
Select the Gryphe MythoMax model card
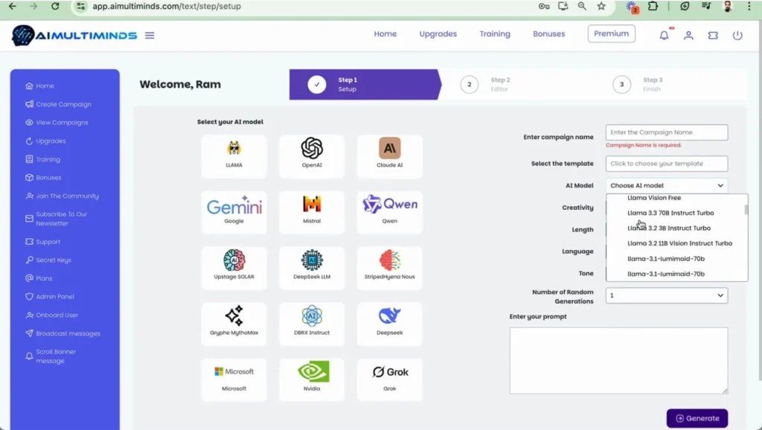click(234, 324)
